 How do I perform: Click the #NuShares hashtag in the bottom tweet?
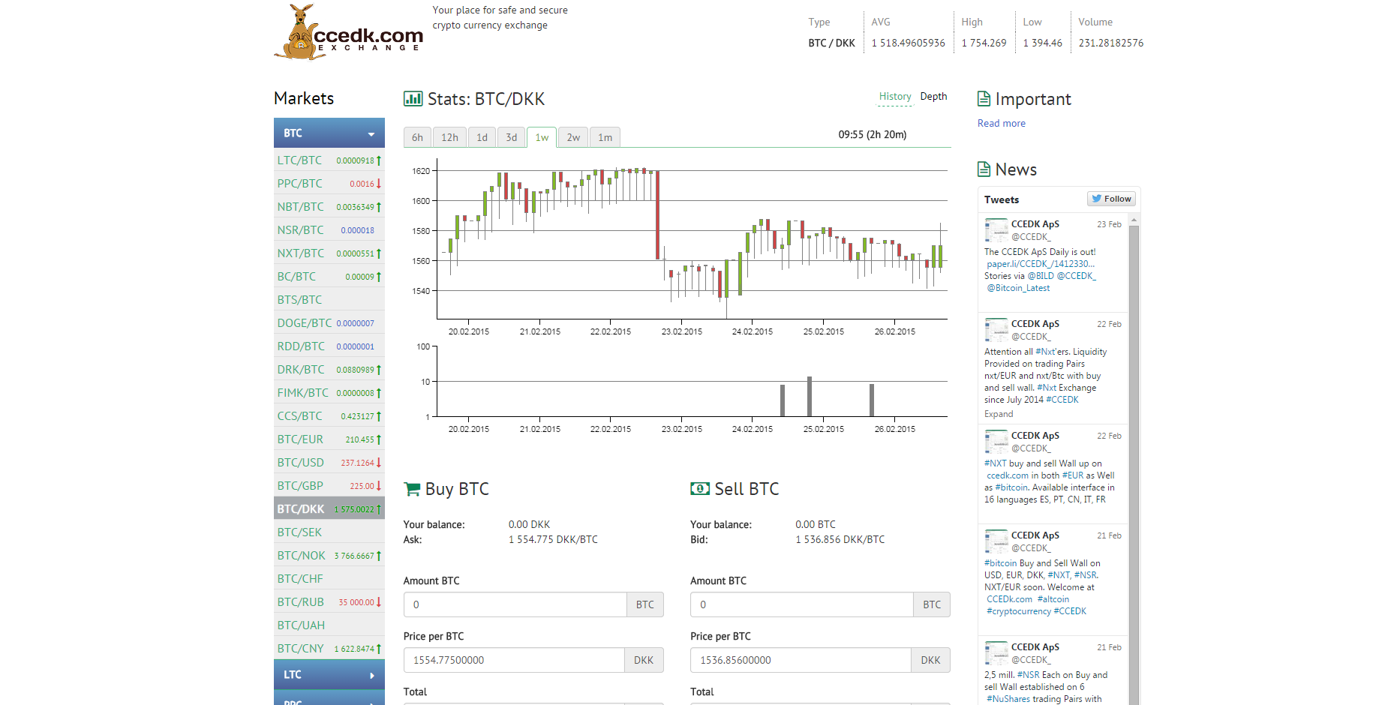(x=1008, y=699)
